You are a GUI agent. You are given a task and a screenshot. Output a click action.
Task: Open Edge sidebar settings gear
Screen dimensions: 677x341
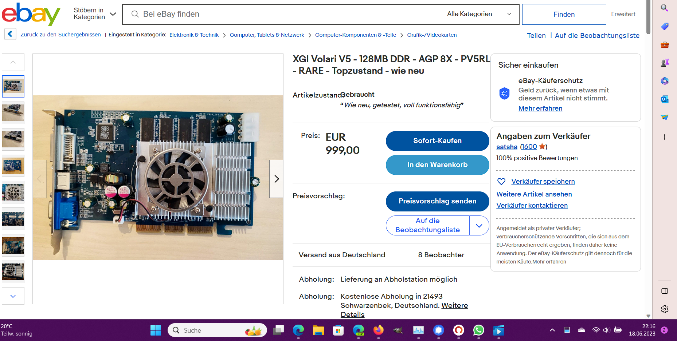665,309
